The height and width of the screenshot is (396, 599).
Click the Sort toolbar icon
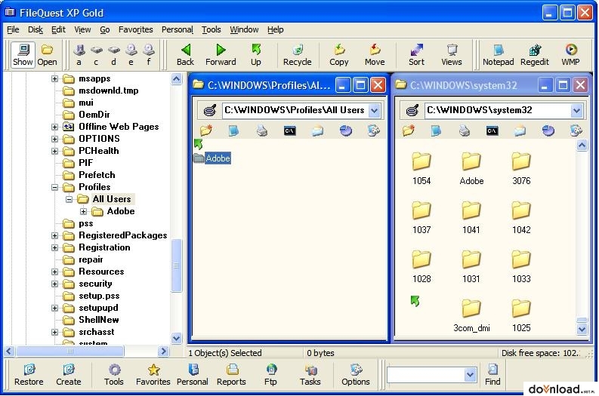coord(416,55)
